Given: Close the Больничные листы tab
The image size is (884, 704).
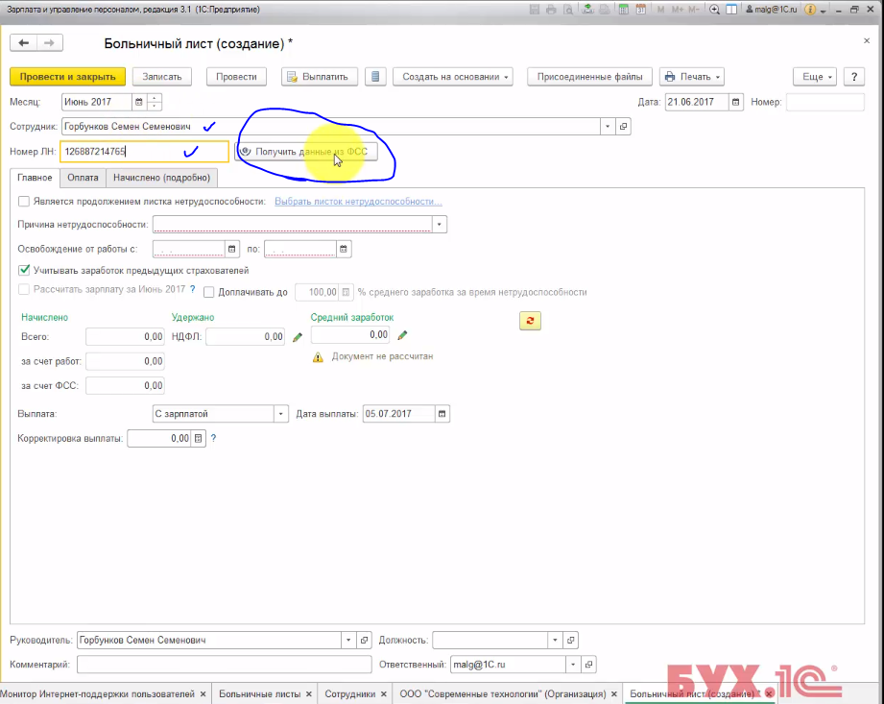Looking at the screenshot, I should (x=309, y=693).
